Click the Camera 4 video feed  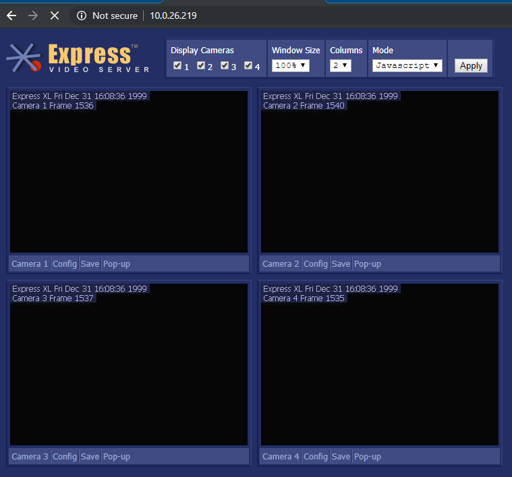click(380, 364)
